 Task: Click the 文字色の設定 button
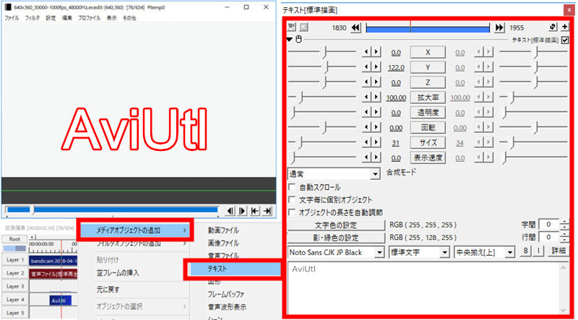(336, 225)
